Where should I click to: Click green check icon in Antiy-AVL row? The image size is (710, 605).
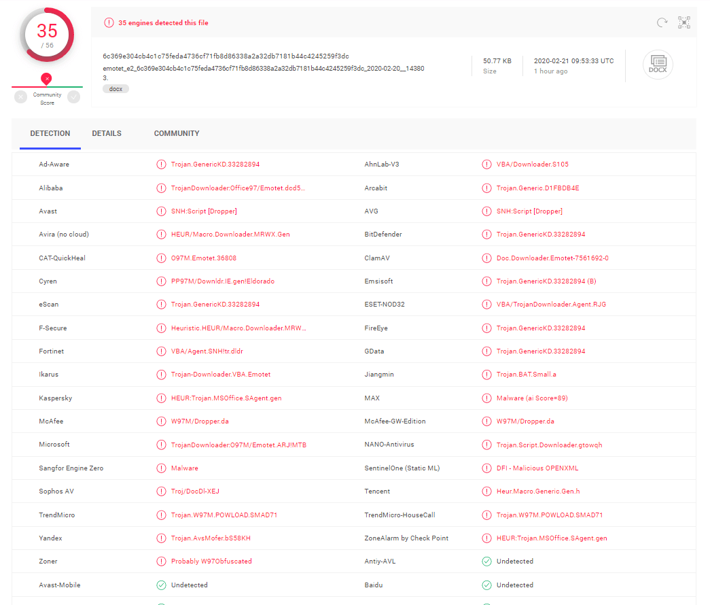[486, 561]
